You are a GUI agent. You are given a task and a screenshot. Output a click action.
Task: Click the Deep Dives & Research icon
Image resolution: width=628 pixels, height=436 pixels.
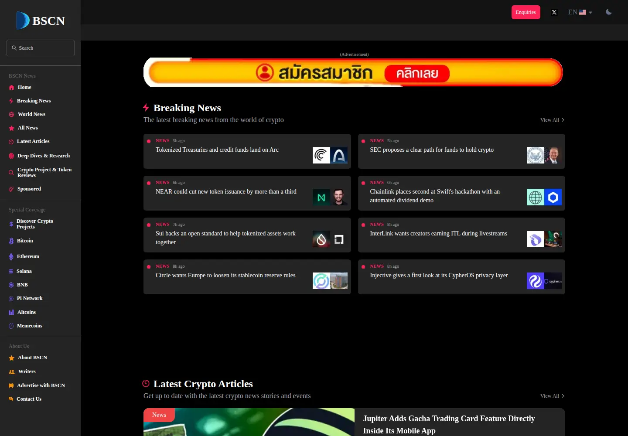pyautogui.click(x=11, y=156)
